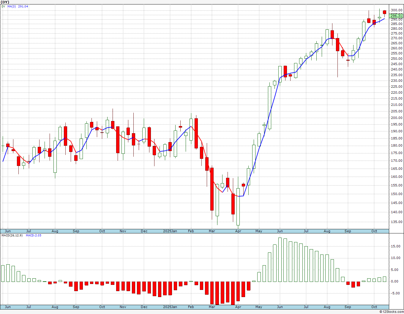The width and height of the screenshot is (404, 314).
Task: Select the 165.00 price level label
Action: coord(397,169)
